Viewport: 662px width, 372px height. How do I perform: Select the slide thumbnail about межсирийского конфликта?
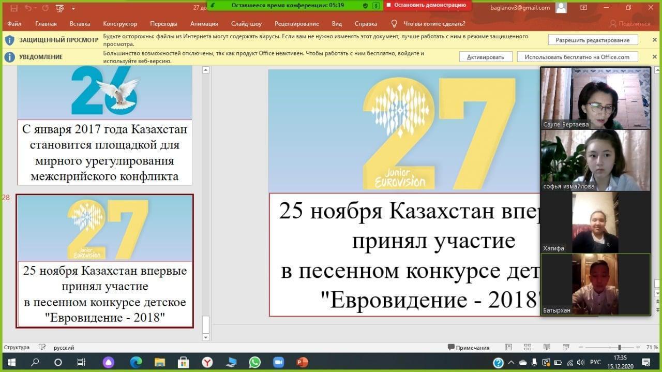click(104, 126)
